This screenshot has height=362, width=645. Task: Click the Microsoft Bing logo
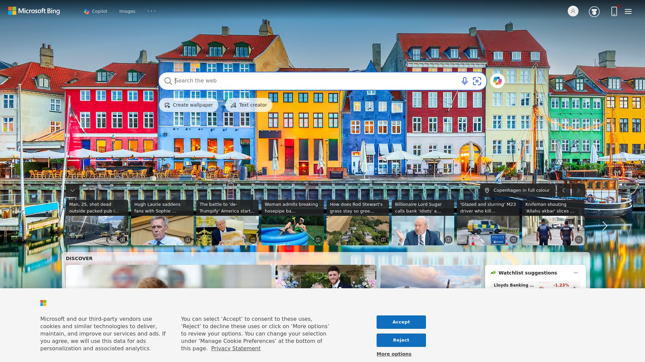point(34,11)
